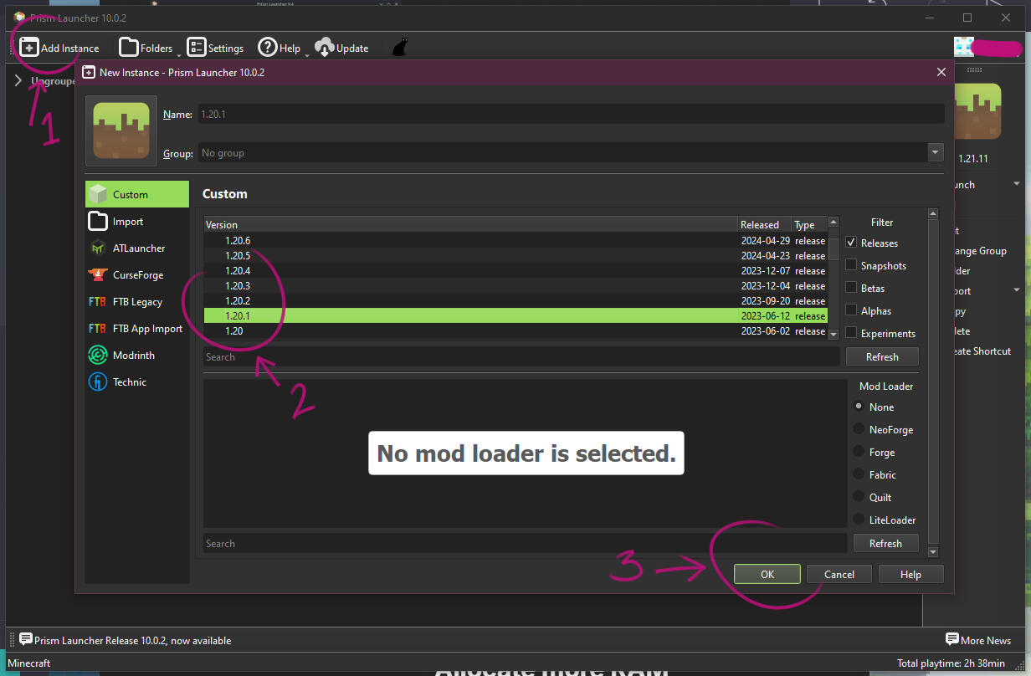Click version list scrollbar down arrow
This screenshot has height=676, width=1031.
tap(833, 334)
